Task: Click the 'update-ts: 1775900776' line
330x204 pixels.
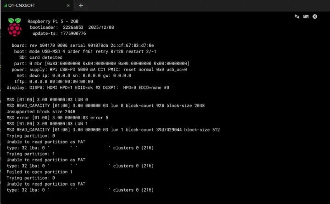Action: pos(59,33)
